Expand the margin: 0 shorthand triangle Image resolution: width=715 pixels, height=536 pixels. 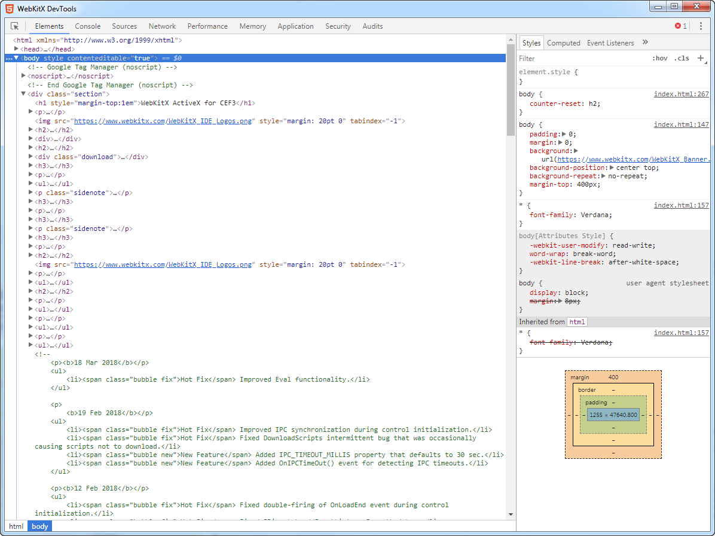[560, 143]
